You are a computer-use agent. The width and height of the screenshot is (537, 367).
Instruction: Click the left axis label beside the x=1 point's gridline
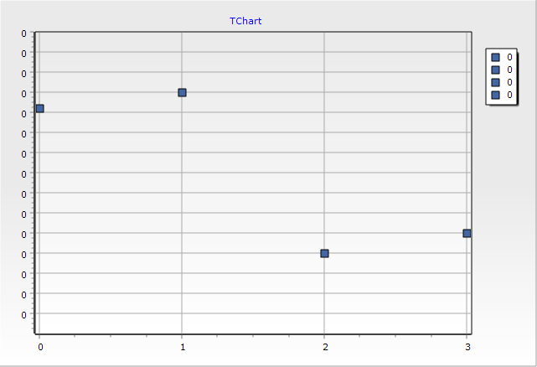(24, 93)
